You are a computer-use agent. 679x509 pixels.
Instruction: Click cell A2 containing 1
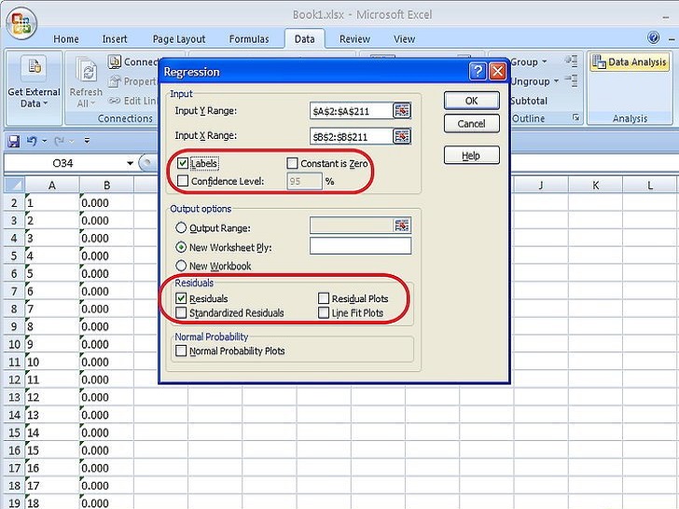[x=52, y=202]
